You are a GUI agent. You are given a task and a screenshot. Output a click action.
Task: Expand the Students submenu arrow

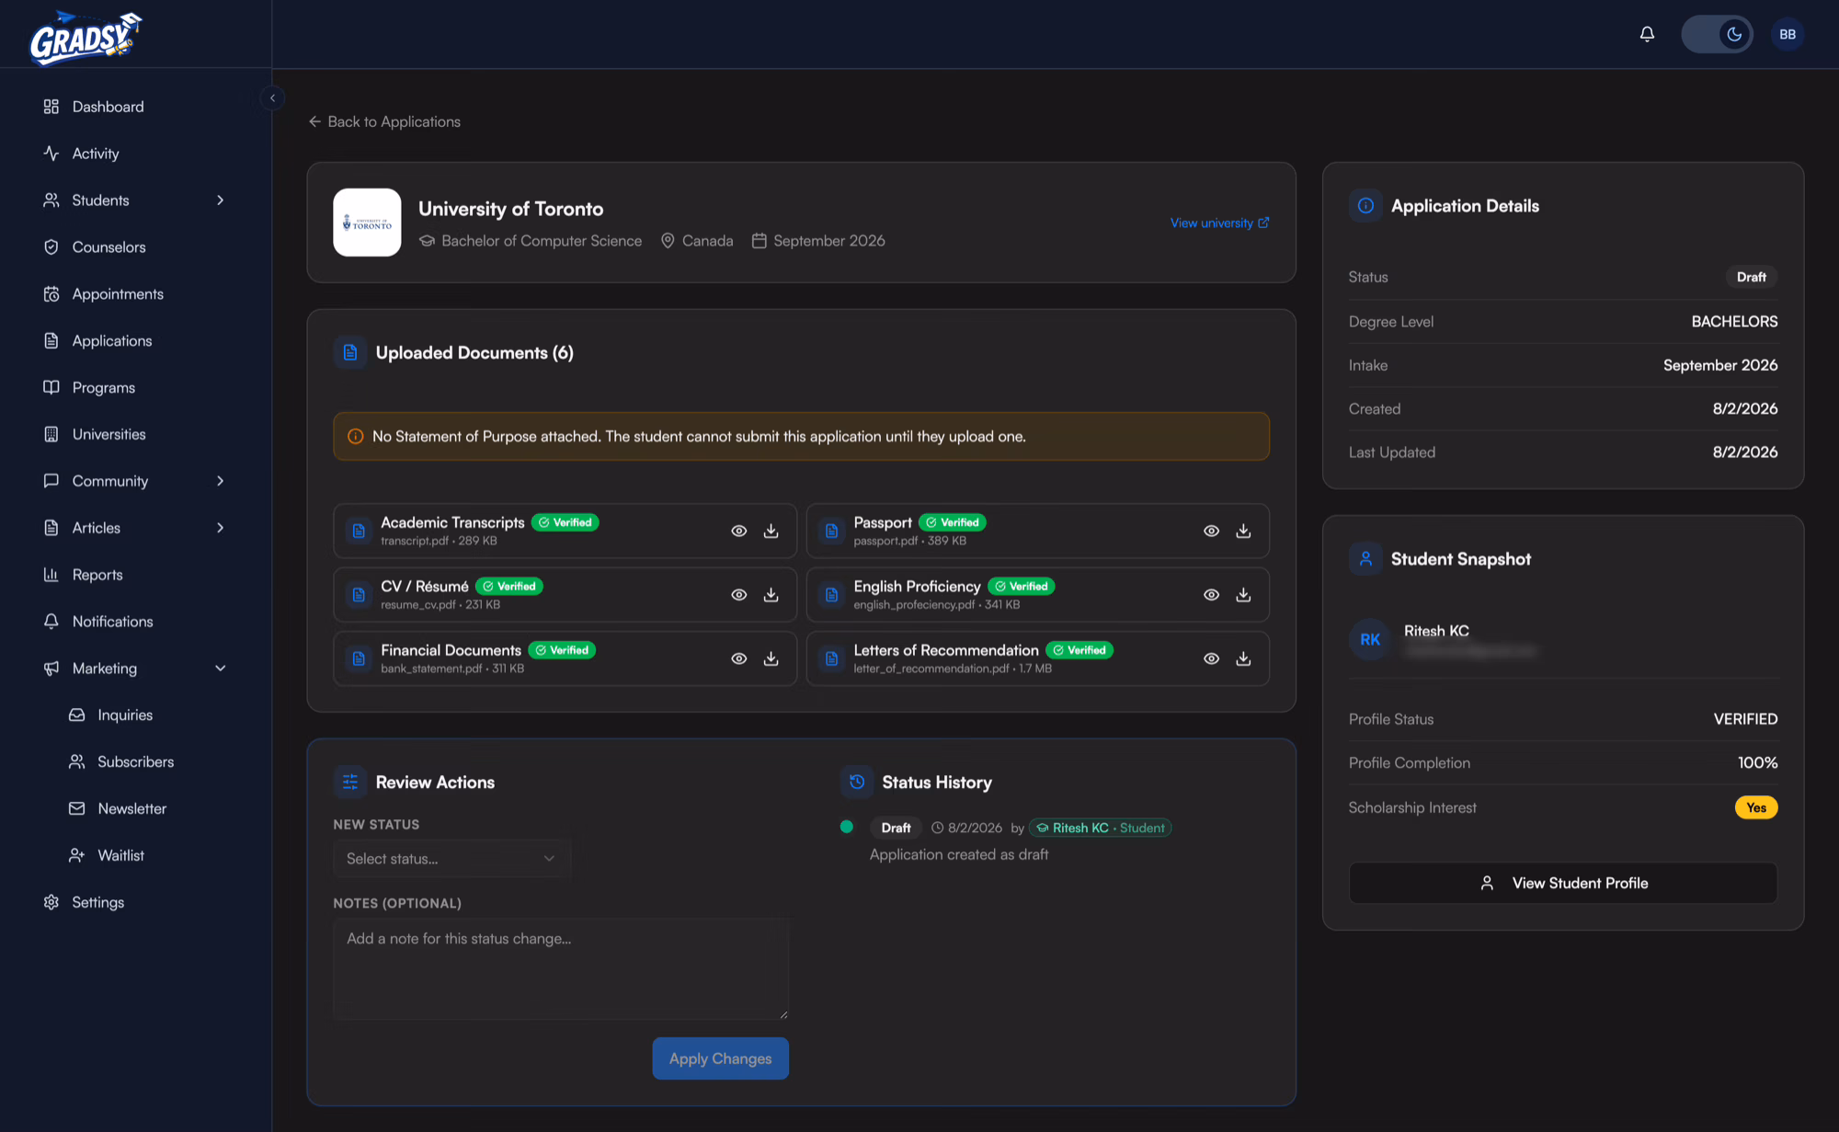(x=220, y=200)
